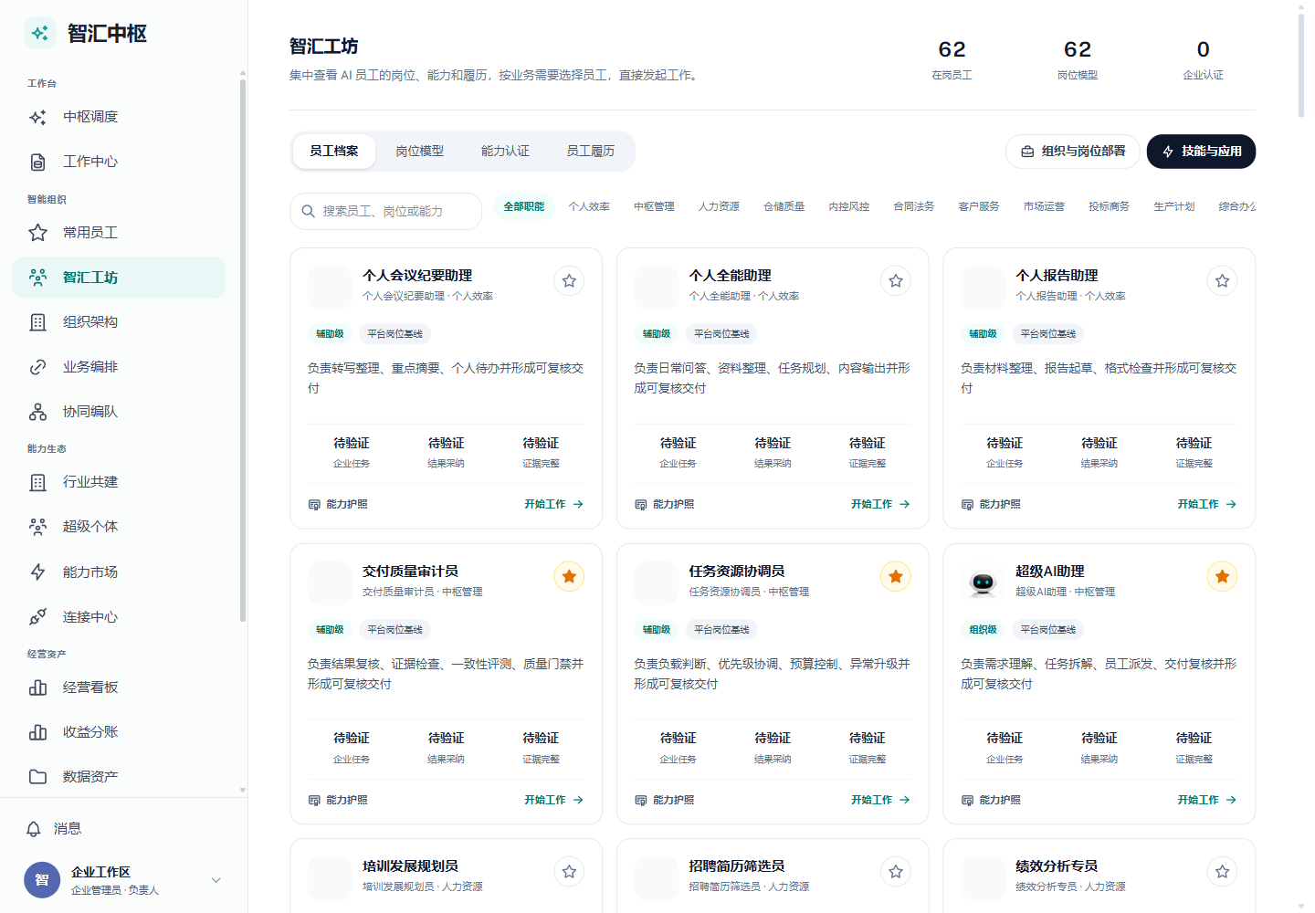Open 中枢调度 from the sidebar
1315x913 pixels.
pos(119,117)
